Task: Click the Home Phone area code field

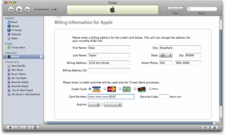Action: pos(166,63)
